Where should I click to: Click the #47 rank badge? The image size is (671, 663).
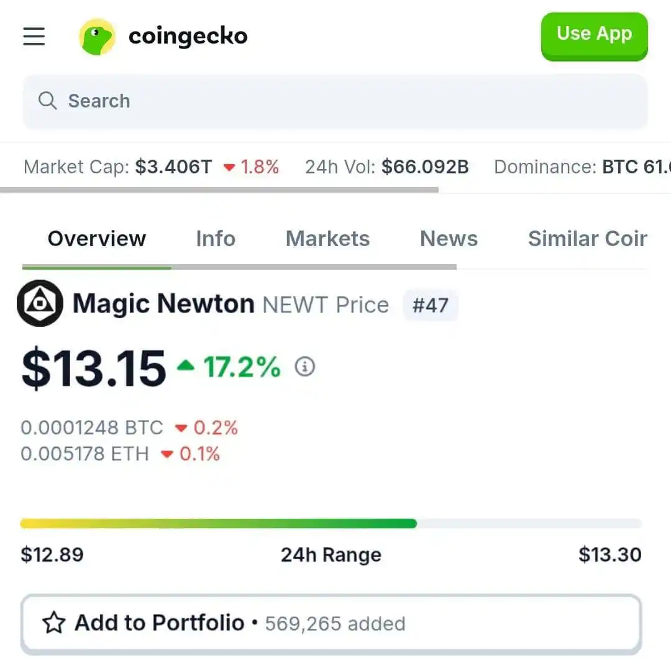pyautogui.click(x=431, y=305)
